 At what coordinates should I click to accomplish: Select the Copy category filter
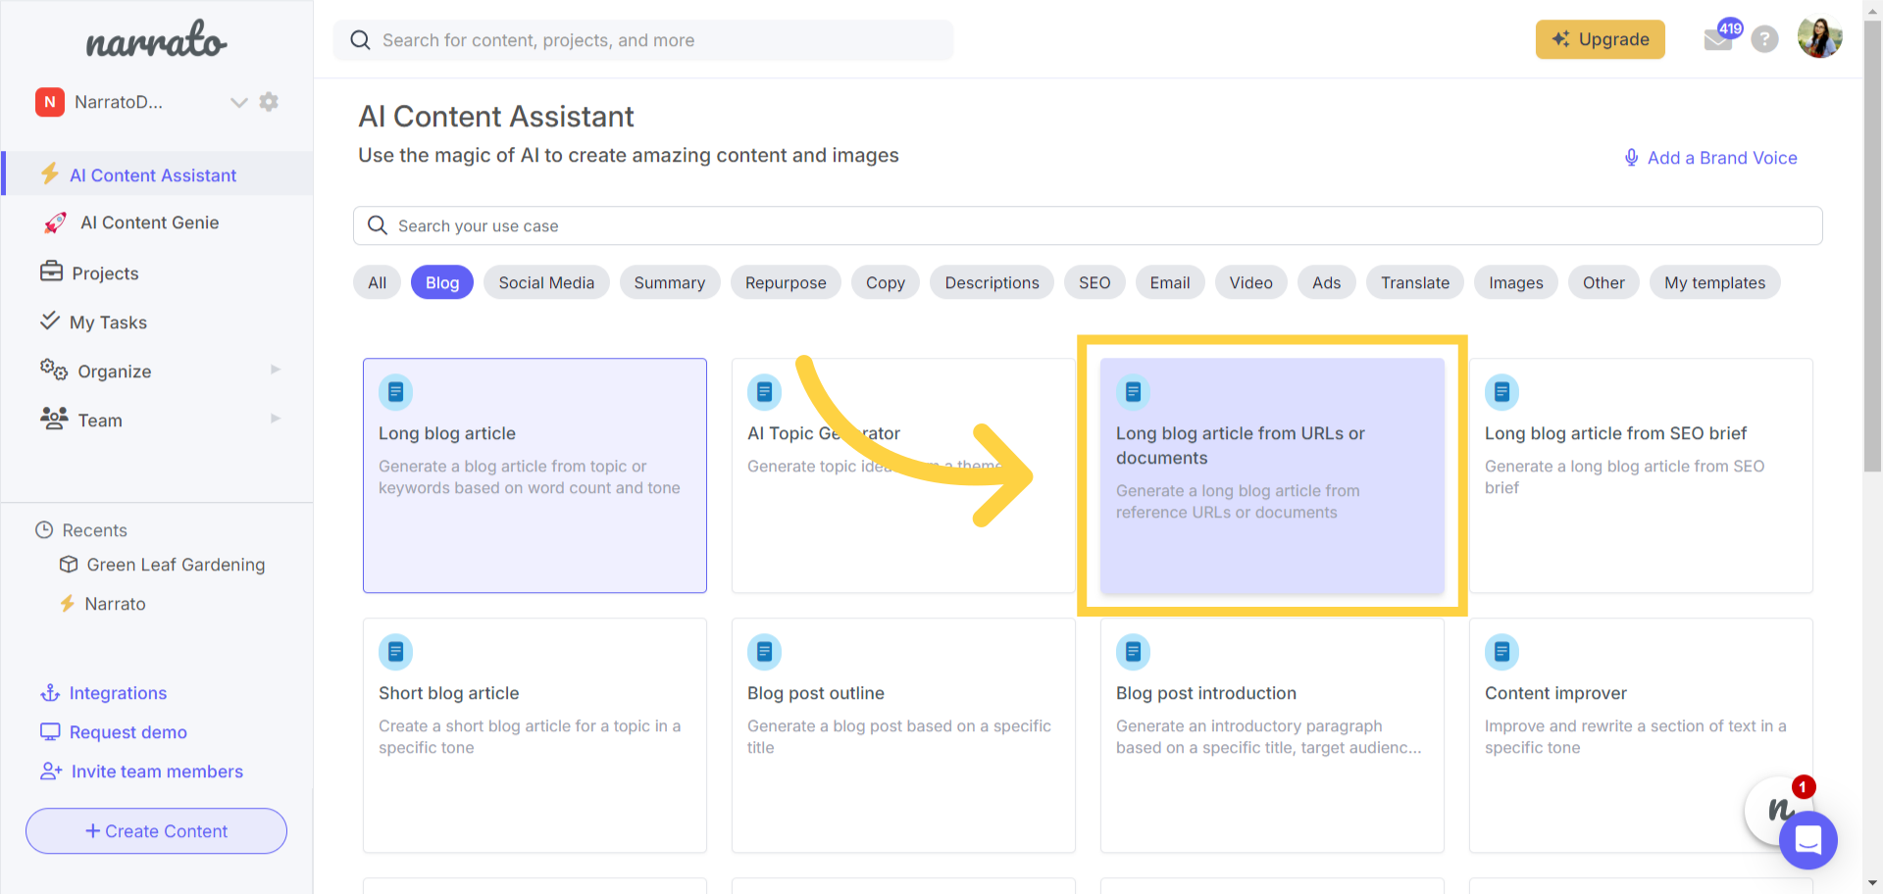(886, 282)
